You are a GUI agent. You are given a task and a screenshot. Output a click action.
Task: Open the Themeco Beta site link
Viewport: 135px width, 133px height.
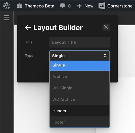(x=39, y=6)
